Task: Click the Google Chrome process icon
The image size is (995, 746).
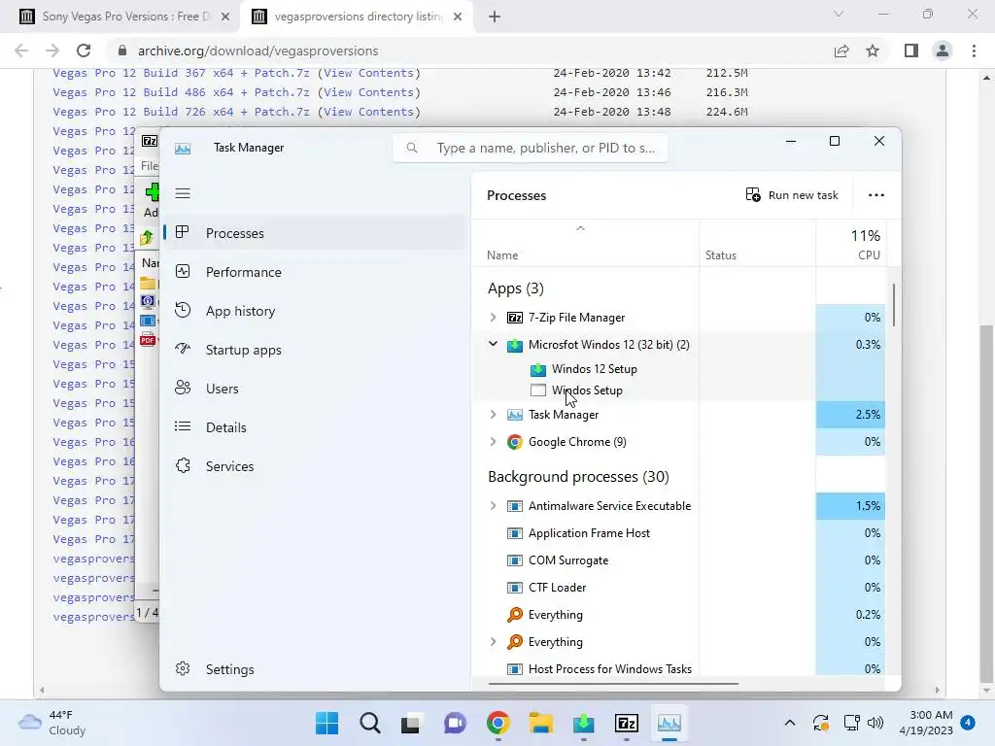Action: (x=515, y=442)
